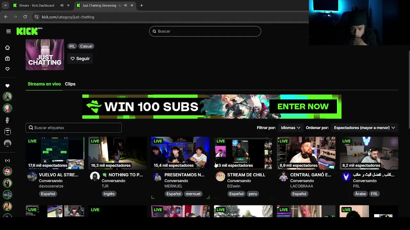Switch to Clips tab
The height and width of the screenshot is (230, 410).
(x=70, y=84)
